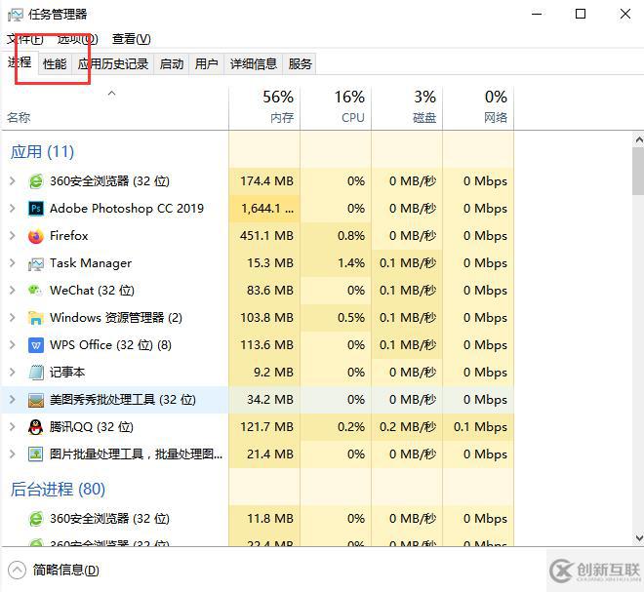Switch to the 详细信息 tab
Image resolution: width=644 pixels, height=592 pixels.
[x=253, y=64]
